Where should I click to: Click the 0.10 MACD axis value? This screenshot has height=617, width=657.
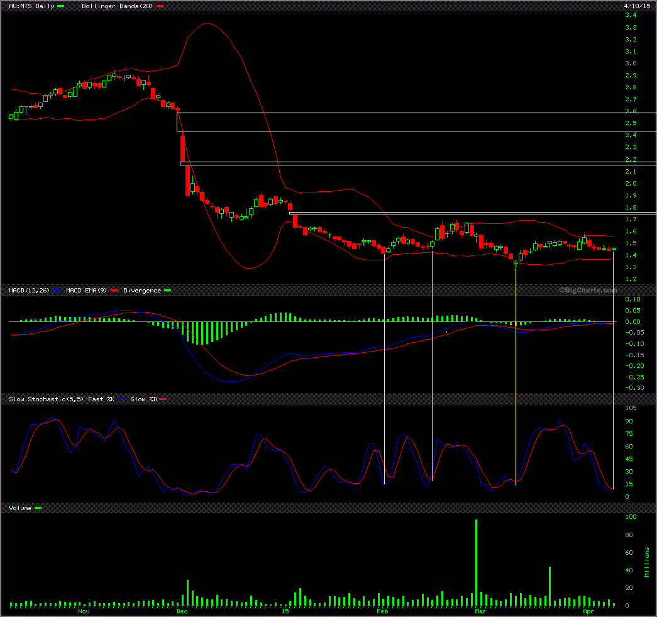click(632, 299)
